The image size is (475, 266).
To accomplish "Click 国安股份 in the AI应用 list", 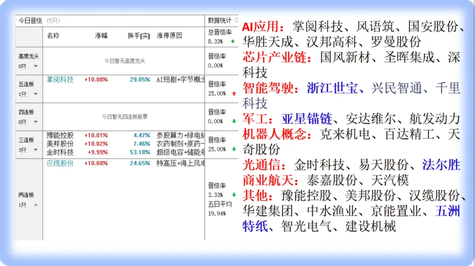I will (x=433, y=27).
